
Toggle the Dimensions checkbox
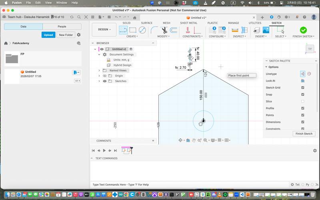303,122
